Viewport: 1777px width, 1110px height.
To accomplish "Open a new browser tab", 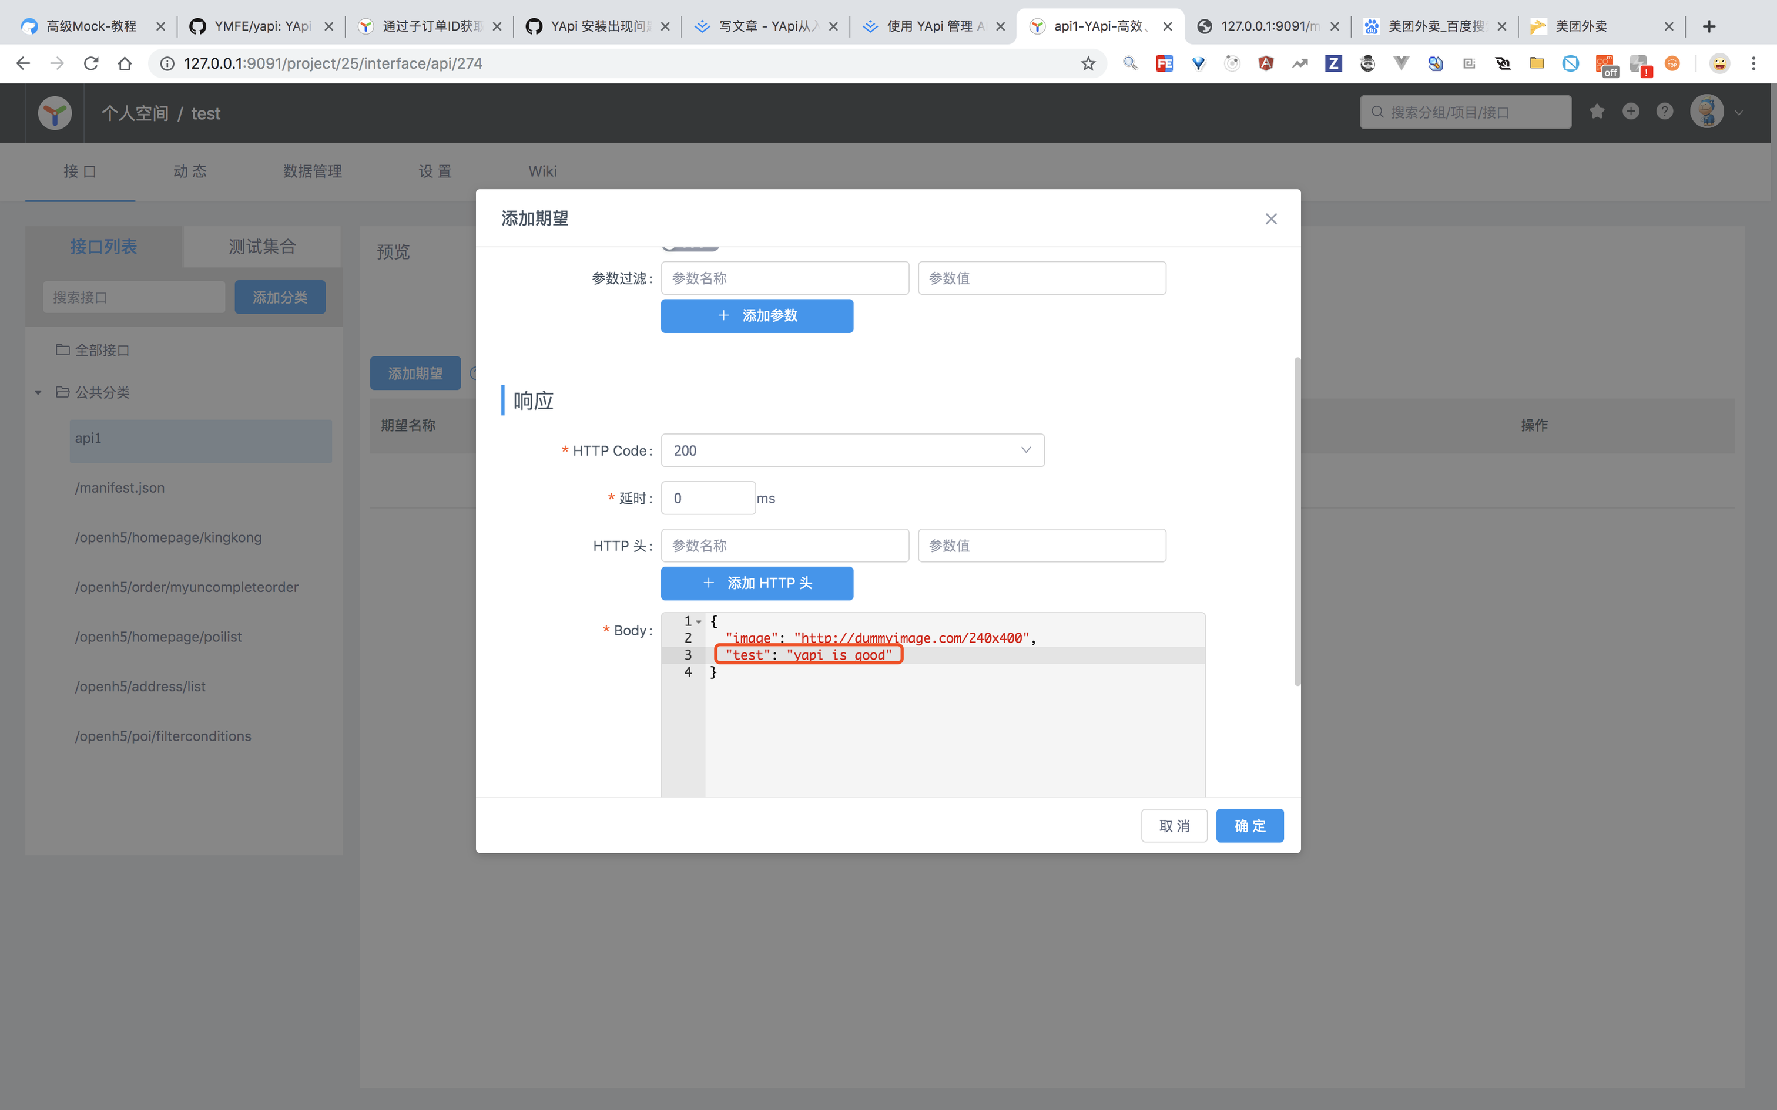I will 1709,26.
